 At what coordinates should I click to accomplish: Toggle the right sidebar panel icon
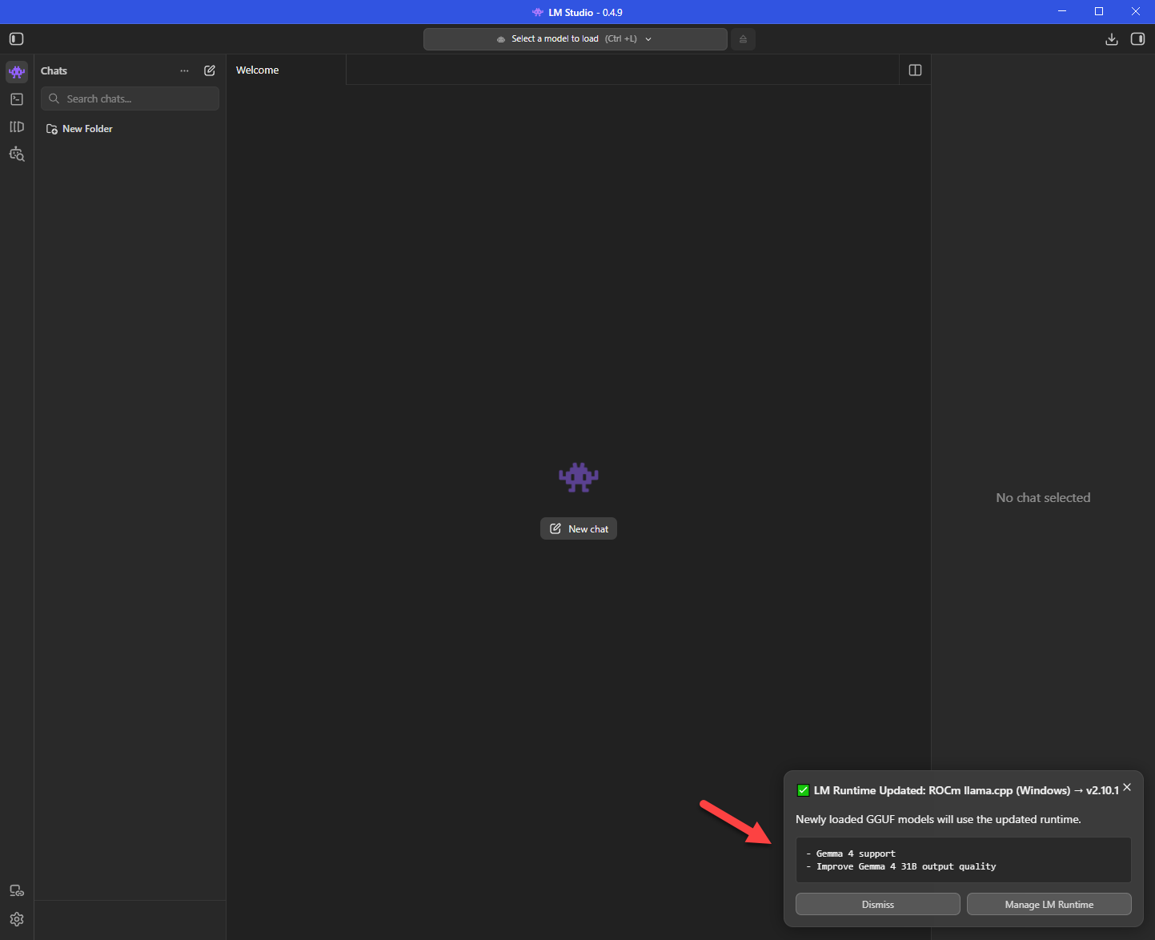pos(1137,39)
